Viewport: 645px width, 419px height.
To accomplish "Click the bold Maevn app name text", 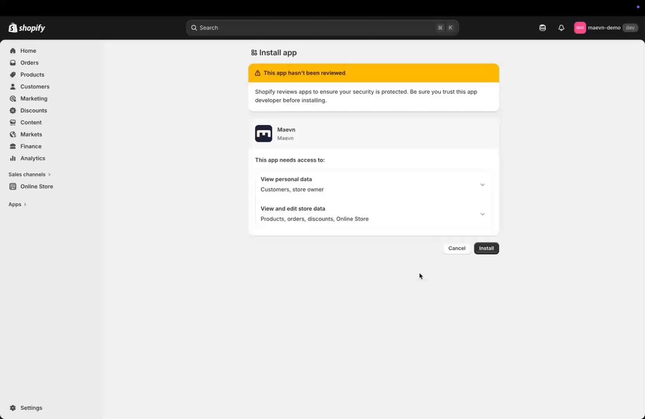I will [x=286, y=130].
